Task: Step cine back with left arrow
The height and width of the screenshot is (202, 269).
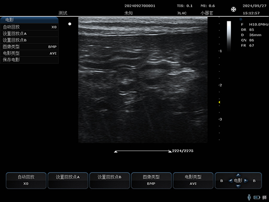Action: pyautogui.click(x=230, y=181)
